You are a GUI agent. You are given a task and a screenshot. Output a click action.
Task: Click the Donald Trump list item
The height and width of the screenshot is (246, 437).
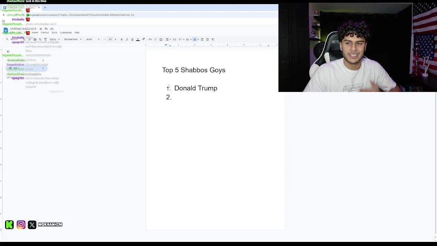(196, 88)
